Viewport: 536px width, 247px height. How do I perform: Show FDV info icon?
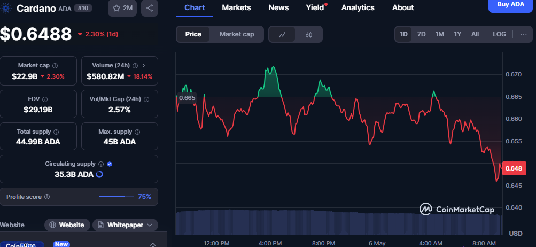pos(45,99)
